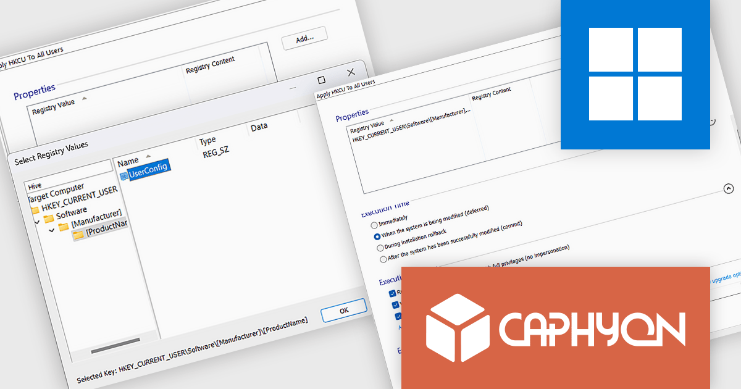The image size is (741, 389).
Task: Click the Data column header
Action: tap(259, 127)
